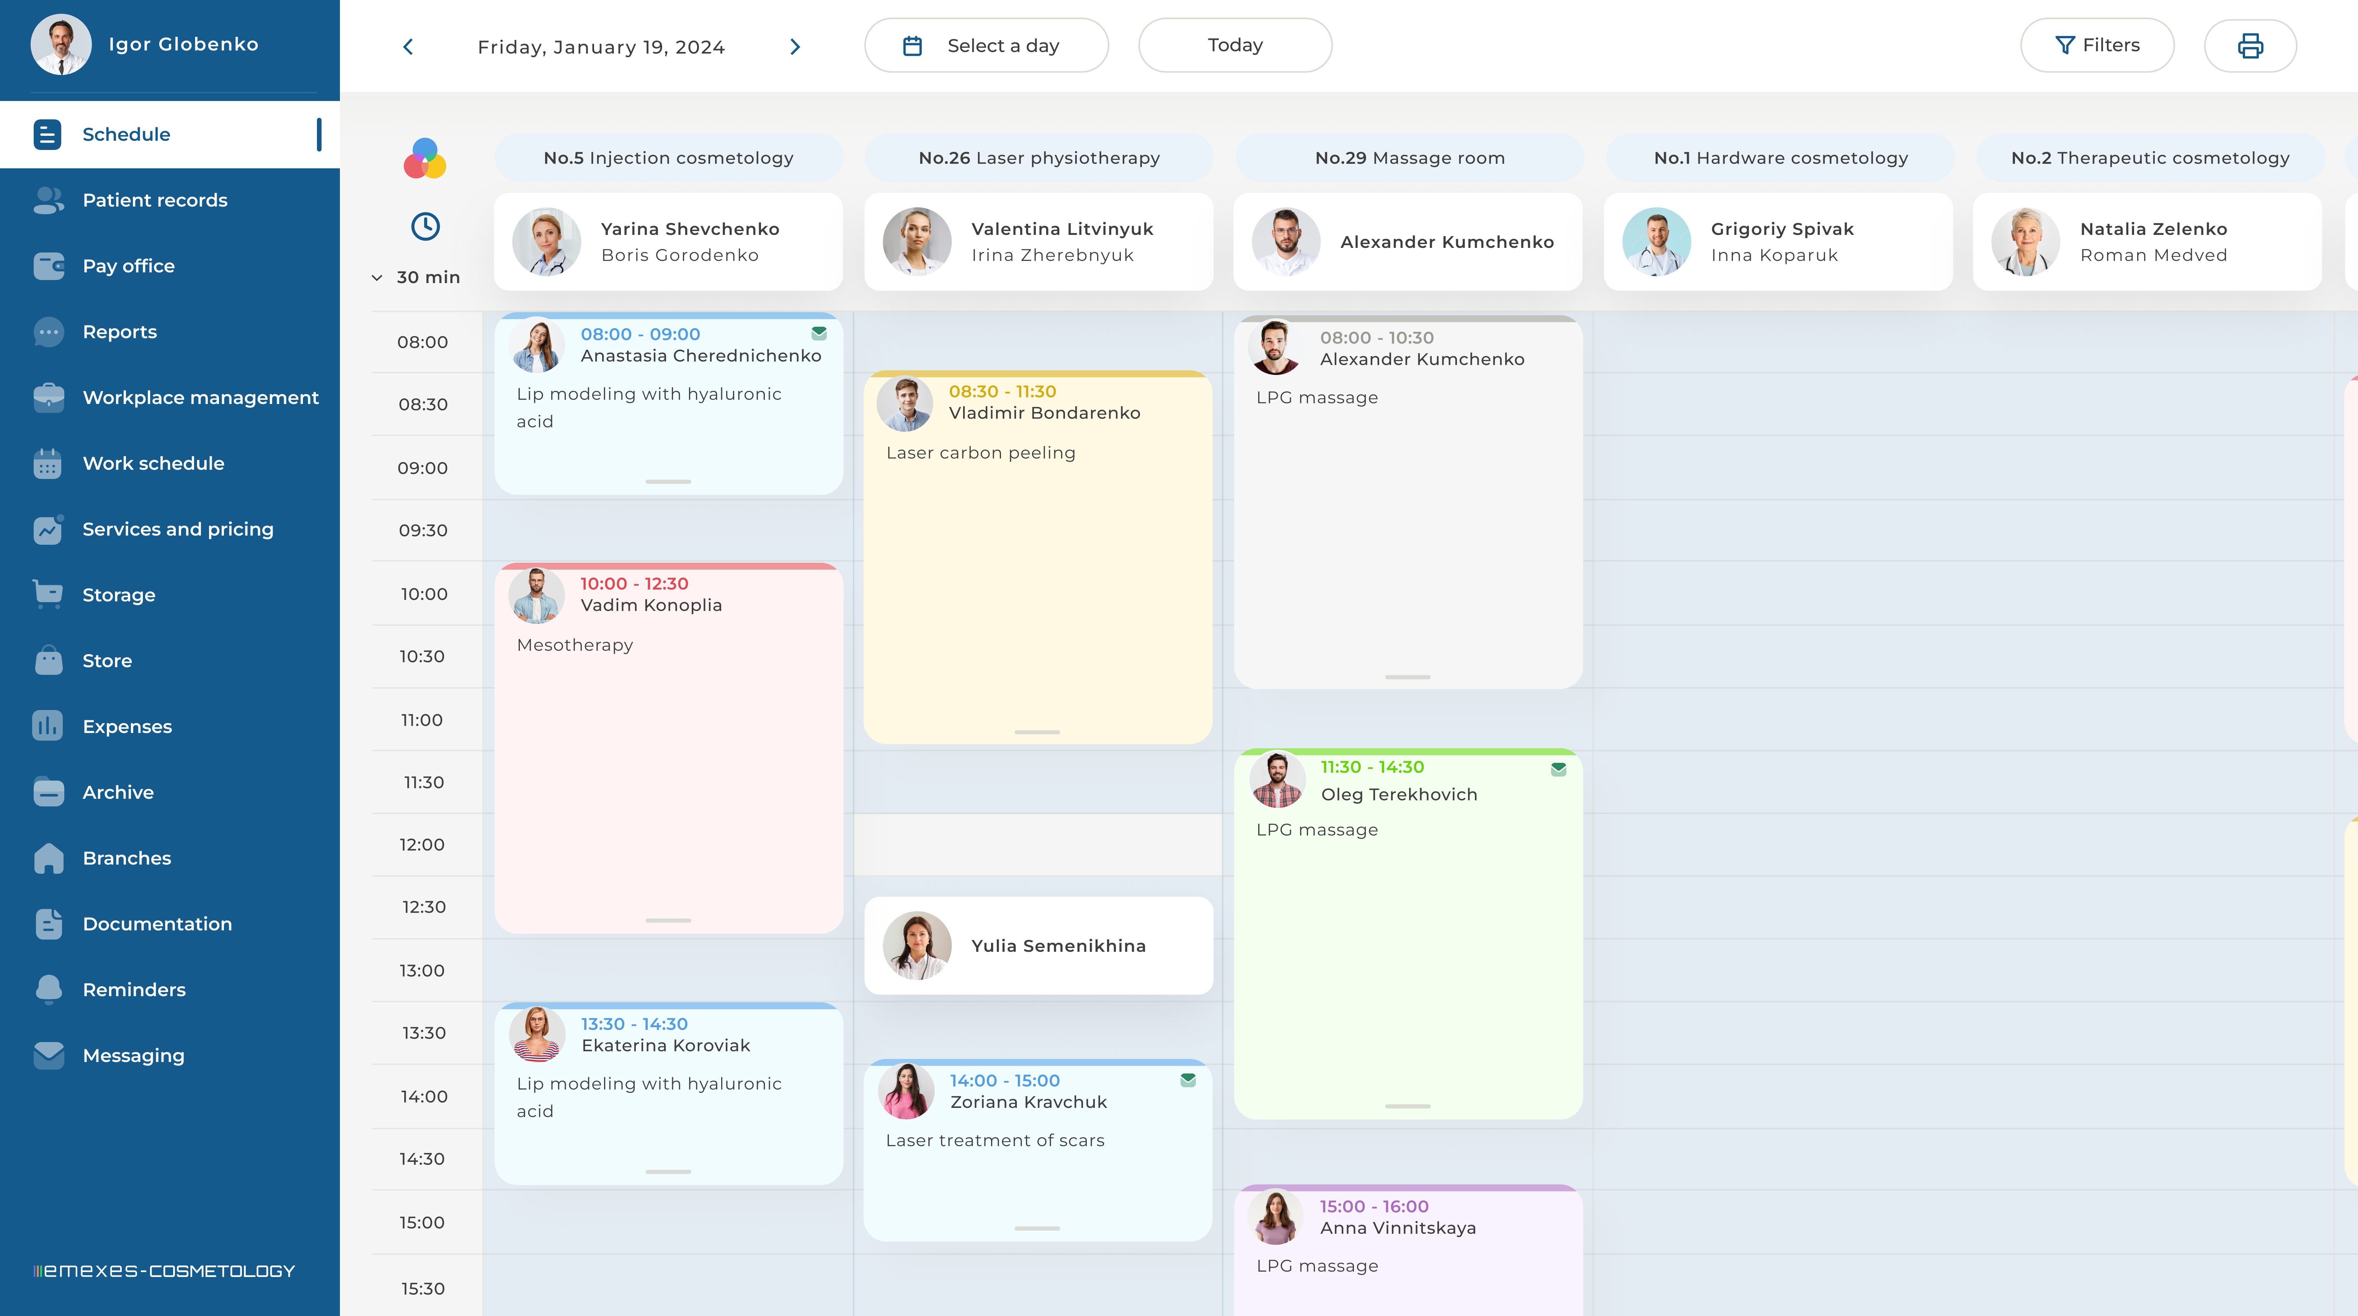Go to previous day arrow
Screen dimensions: 2358x1316
(408, 47)
